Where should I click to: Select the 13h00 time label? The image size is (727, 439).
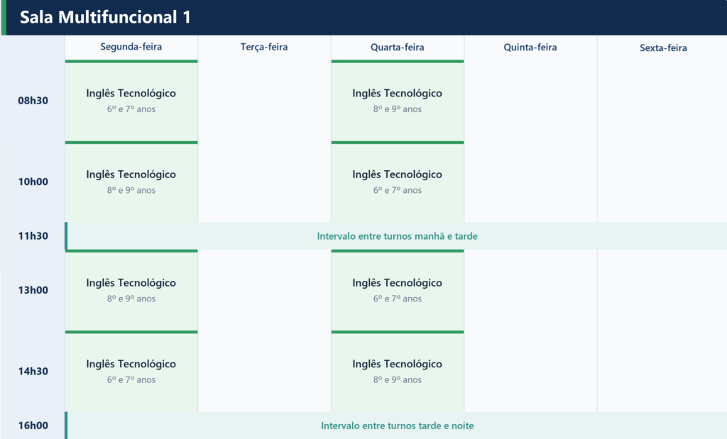pyautogui.click(x=33, y=290)
